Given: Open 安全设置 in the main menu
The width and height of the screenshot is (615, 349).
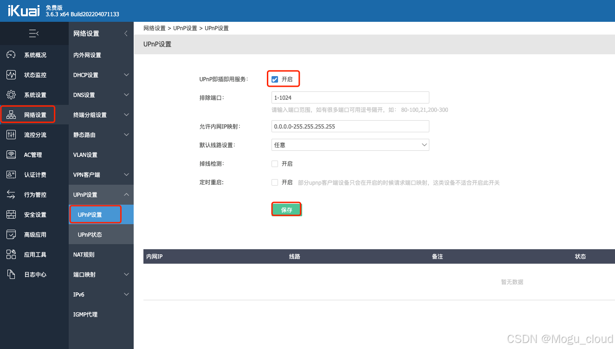Looking at the screenshot, I should (34, 214).
